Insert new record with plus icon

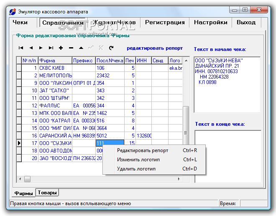(61, 48)
